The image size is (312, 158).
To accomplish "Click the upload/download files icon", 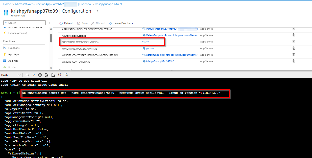I will coord(46,75).
